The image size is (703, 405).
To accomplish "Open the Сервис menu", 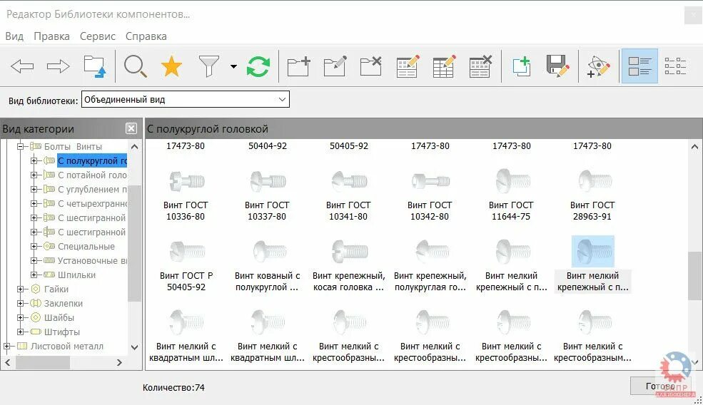I will coord(98,36).
